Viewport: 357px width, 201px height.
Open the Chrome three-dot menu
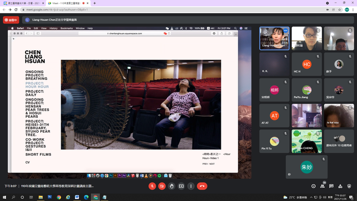[353, 10]
